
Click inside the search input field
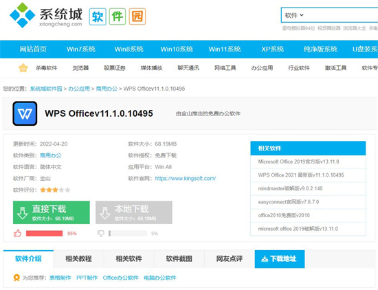click(x=342, y=15)
